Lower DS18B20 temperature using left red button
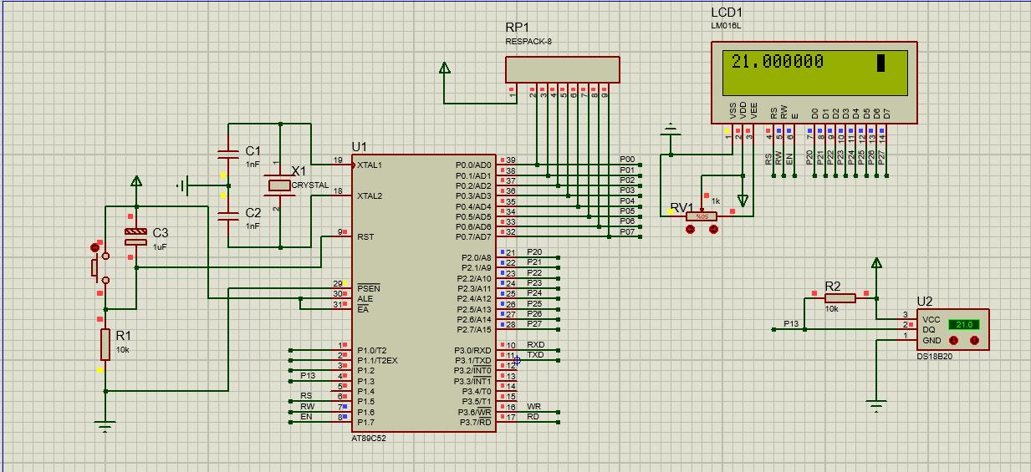 953,340
